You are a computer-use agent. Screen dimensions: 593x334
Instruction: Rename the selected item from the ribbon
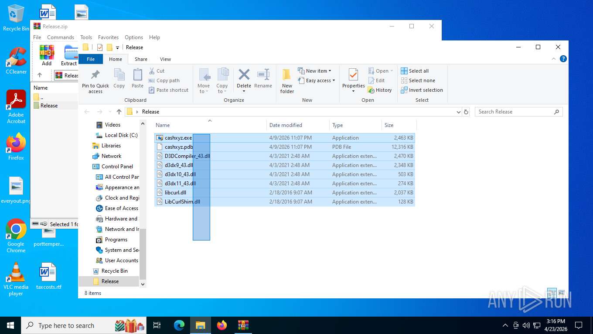263,78
